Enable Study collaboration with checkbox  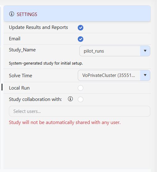click(81, 99)
